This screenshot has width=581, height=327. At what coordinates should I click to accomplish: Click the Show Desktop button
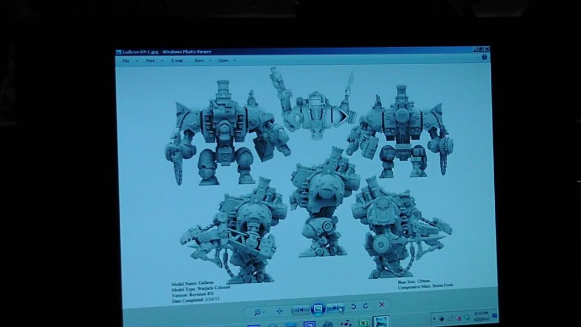pos(495,316)
